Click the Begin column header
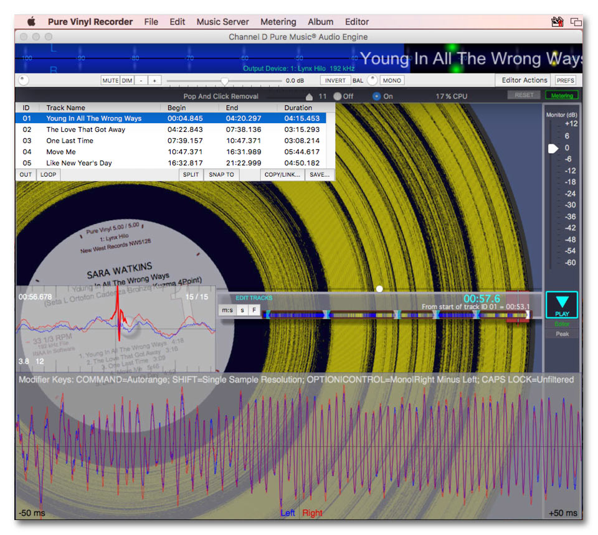The width and height of the screenshot is (598, 535). tap(176, 108)
